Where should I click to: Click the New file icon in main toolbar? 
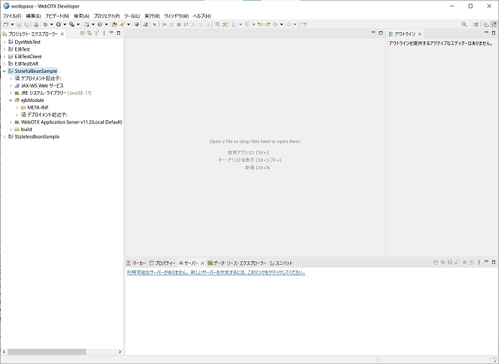pyautogui.click(x=5, y=25)
